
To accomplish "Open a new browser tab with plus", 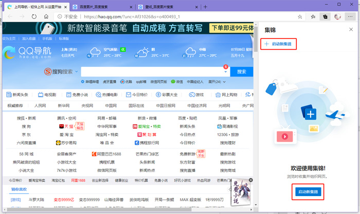I will [x=205, y=7].
